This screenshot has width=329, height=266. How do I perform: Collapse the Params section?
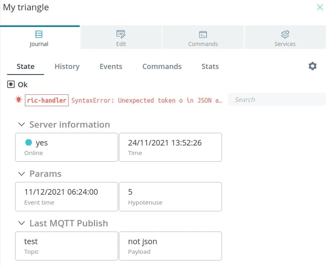22,174
